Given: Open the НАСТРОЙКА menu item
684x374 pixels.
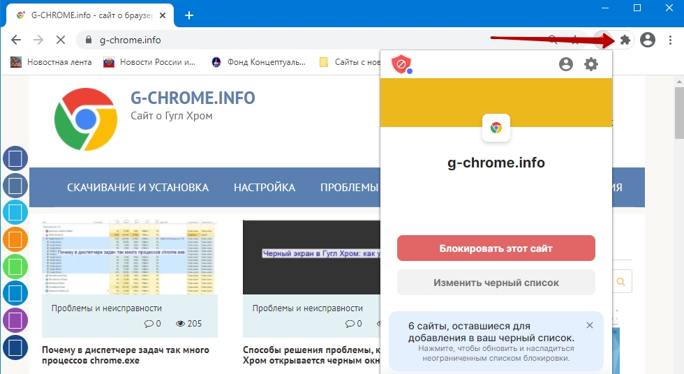Looking at the screenshot, I should tap(265, 188).
